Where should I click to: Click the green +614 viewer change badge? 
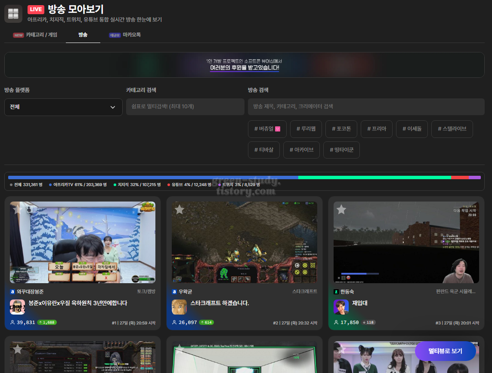[206, 322]
